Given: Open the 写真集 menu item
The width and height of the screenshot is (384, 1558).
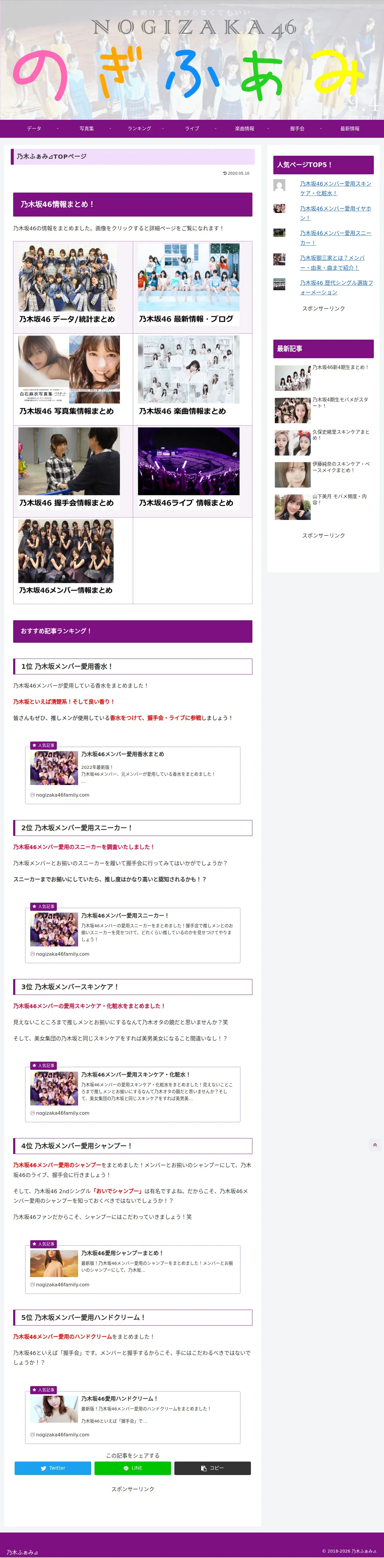Looking at the screenshot, I should point(86,129).
